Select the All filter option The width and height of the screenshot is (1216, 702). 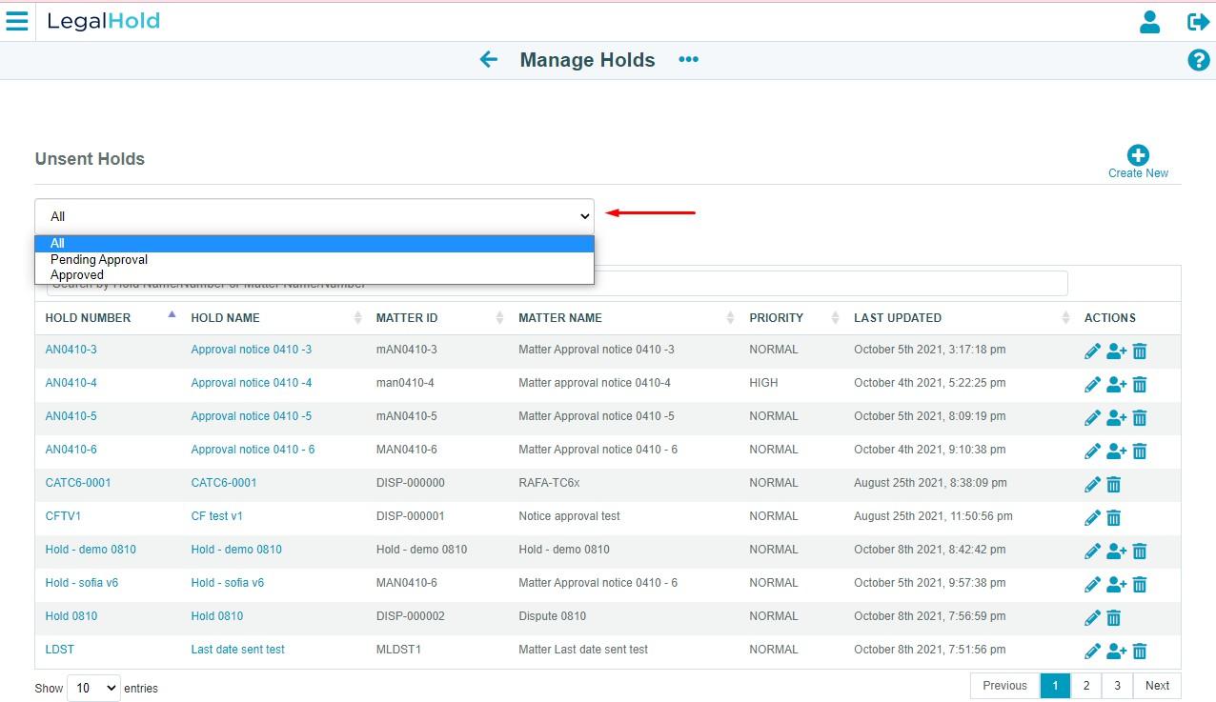[x=314, y=243]
